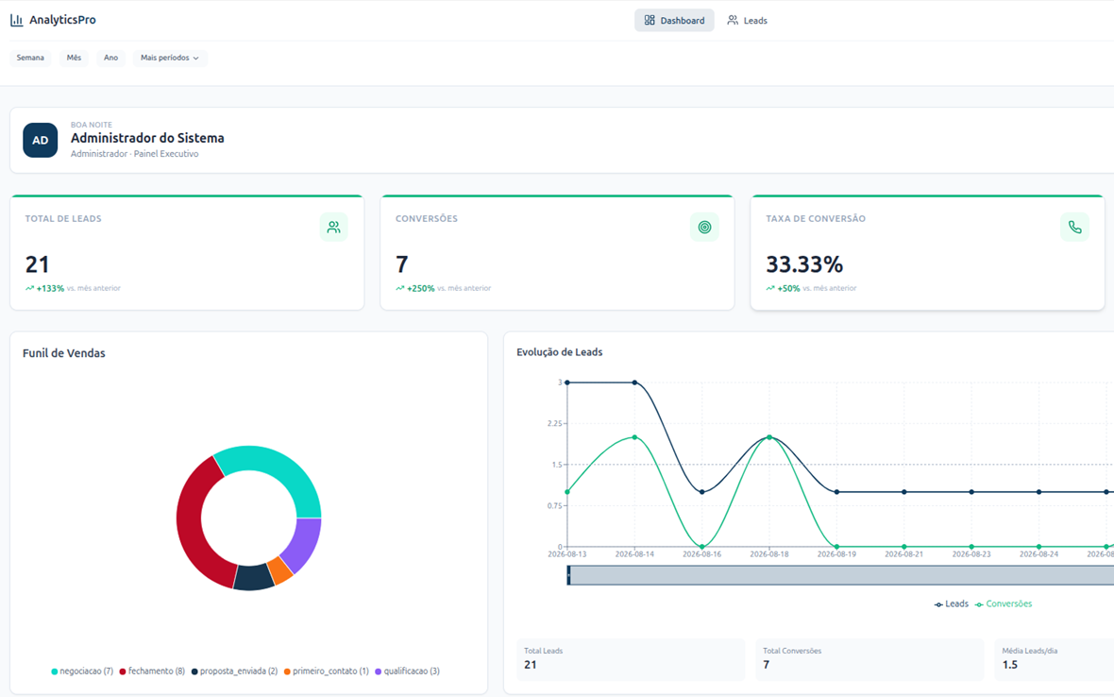Click the Administrador · Painel Executivo subtitle
The height and width of the screenshot is (697, 1114).
point(134,154)
